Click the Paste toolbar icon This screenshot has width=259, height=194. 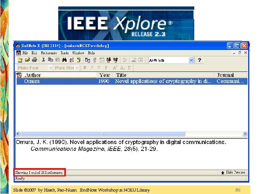[x=58, y=60]
